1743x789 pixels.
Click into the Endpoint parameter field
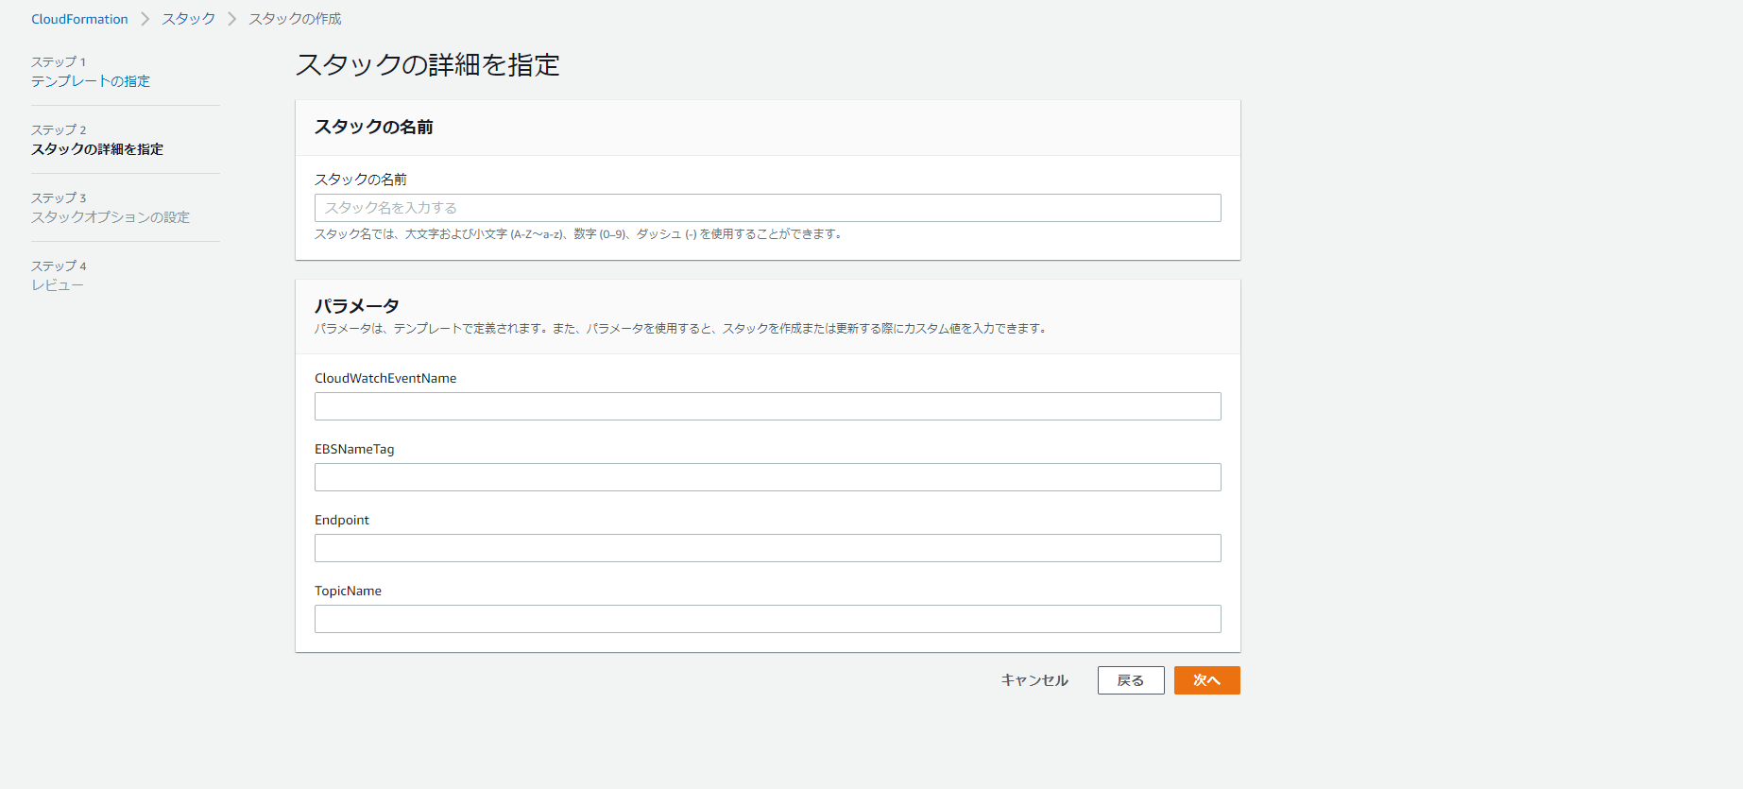point(767,548)
